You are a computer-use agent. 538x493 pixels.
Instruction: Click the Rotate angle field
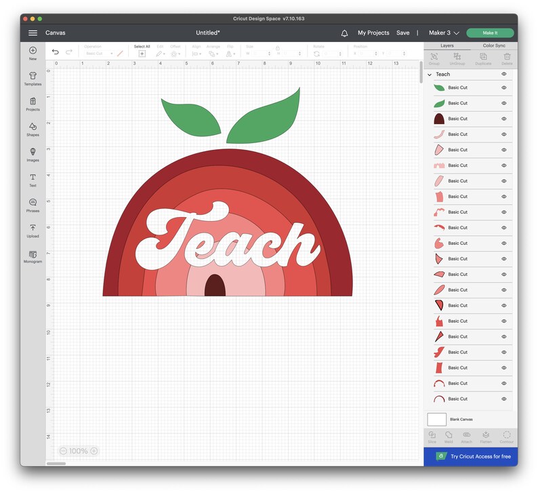click(x=332, y=54)
